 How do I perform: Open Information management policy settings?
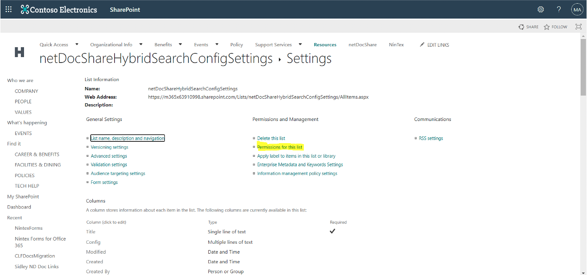point(297,174)
